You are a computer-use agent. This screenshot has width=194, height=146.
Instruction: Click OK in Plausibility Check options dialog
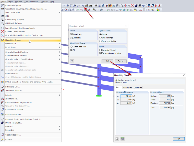coord(107,61)
